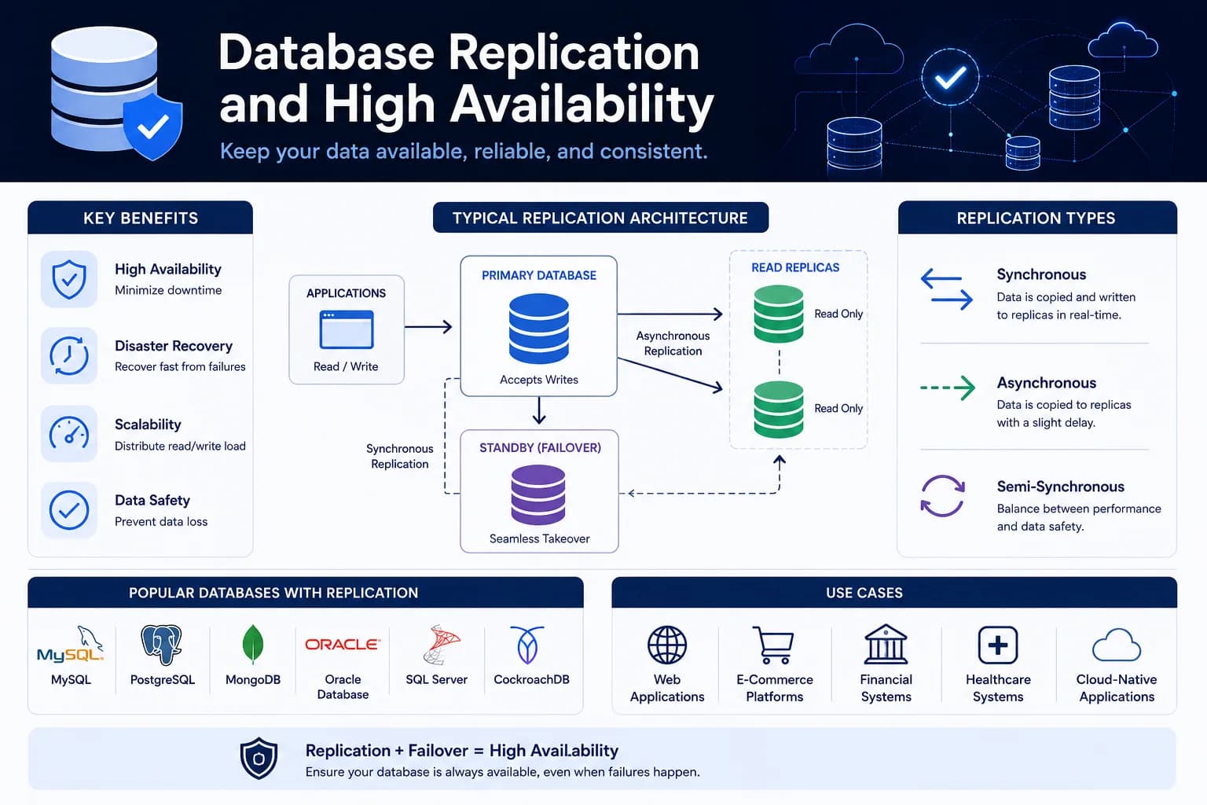Click "Ensure your database is always available" text
Image resolution: width=1207 pixels, height=805 pixels.
(502, 772)
